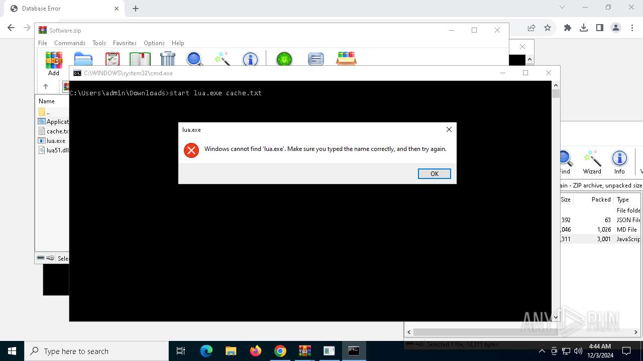
Task: Click the horizontal scrollbar right arrow in the background window
Action: (x=635, y=332)
